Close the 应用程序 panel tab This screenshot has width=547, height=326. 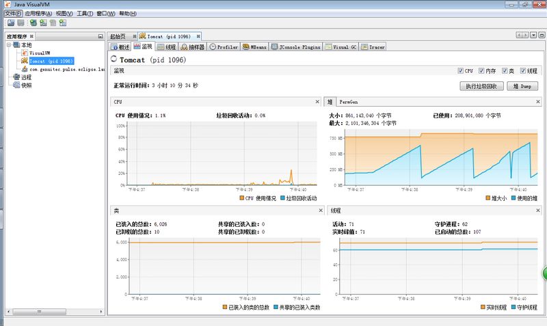pyautogui.click(x=31, y=36)
